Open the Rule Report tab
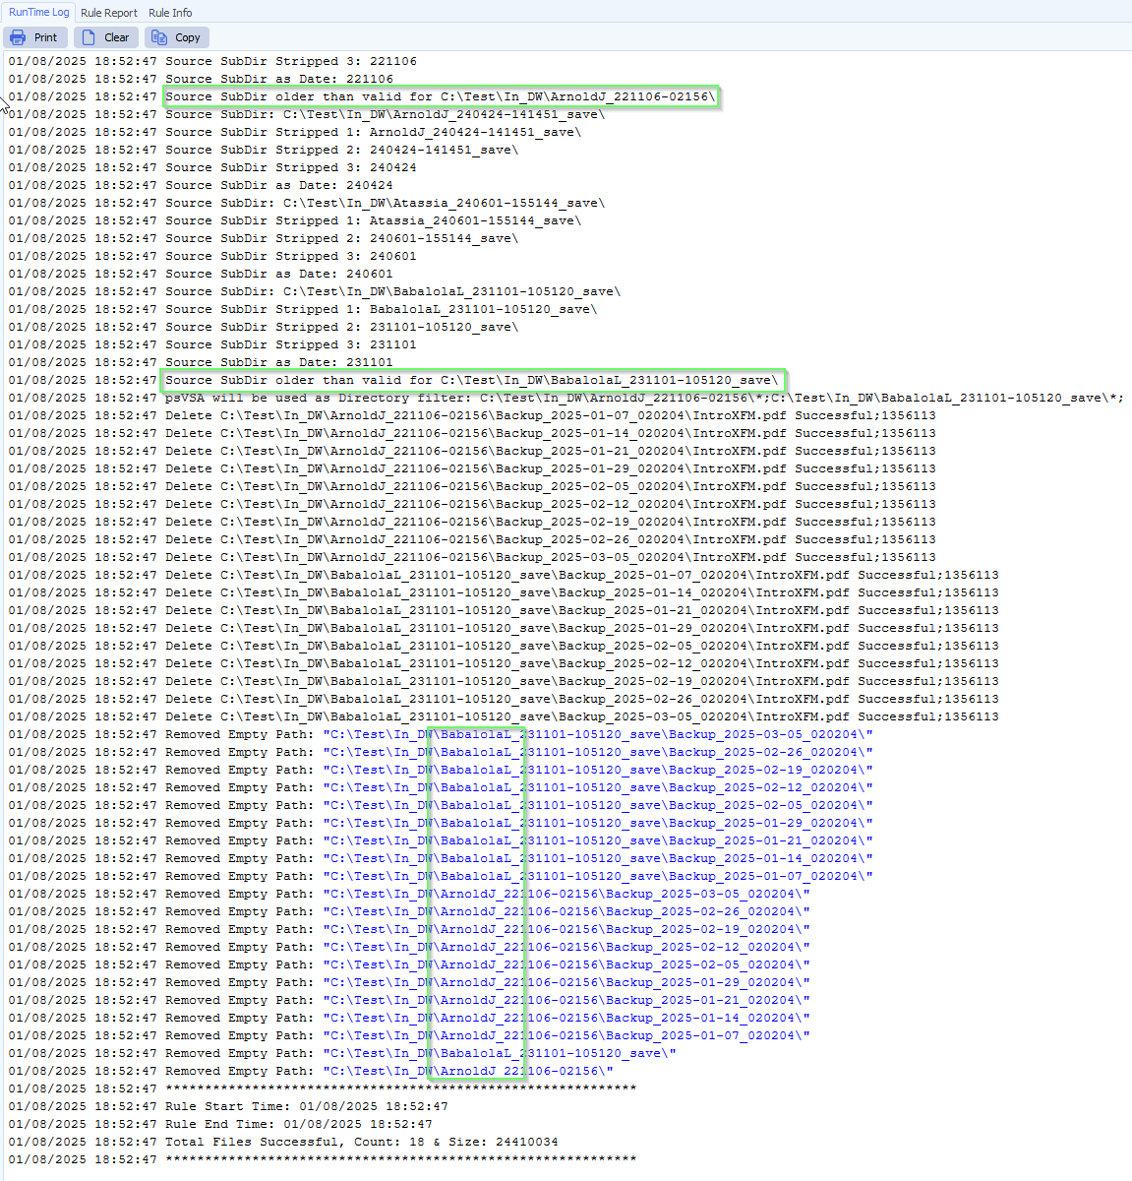This screenshot has height=1181, width=1132. click(x=109, y=13)
